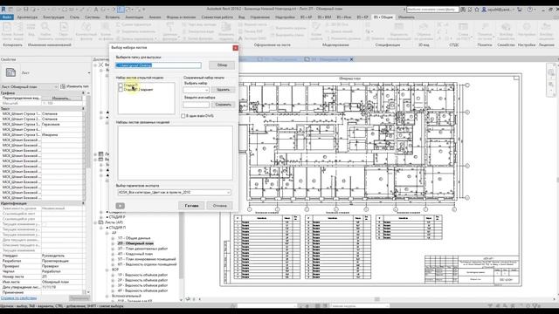Click the Лицензия ribbon icon
Image resolution: width=559 pixels, height=314 pixels.
(x=546, y=31)
